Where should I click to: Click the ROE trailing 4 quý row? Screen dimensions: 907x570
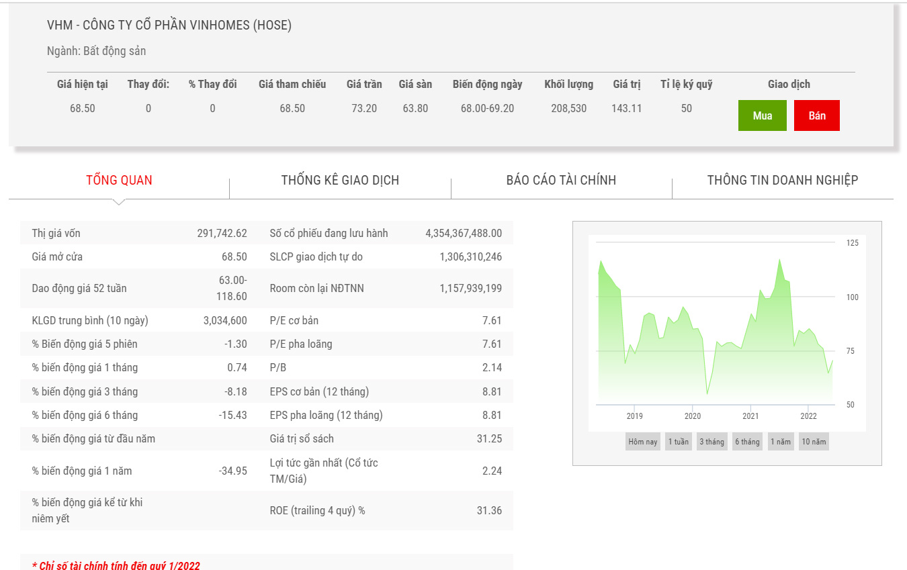coord(385,510)
